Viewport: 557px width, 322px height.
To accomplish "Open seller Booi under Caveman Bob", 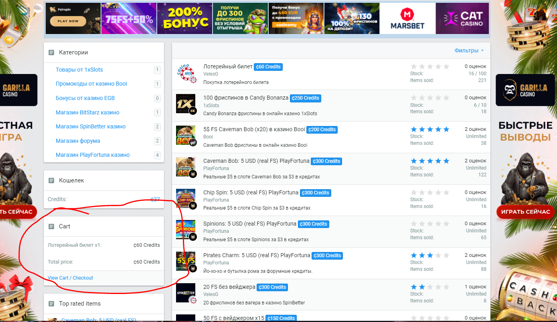I will coord(208,137).
